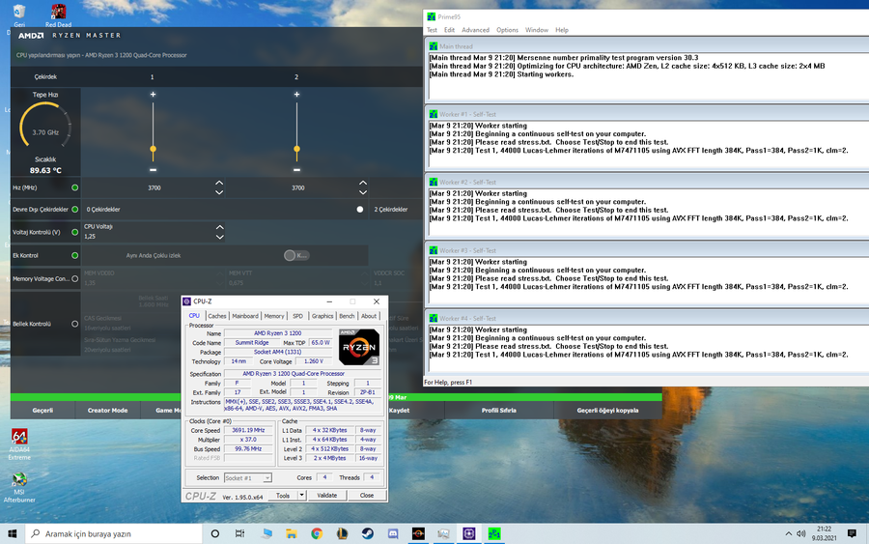Screen dimensions: 869x544
Task: Open Google Chrome from taskbar
Action: (x=317, y=533)
